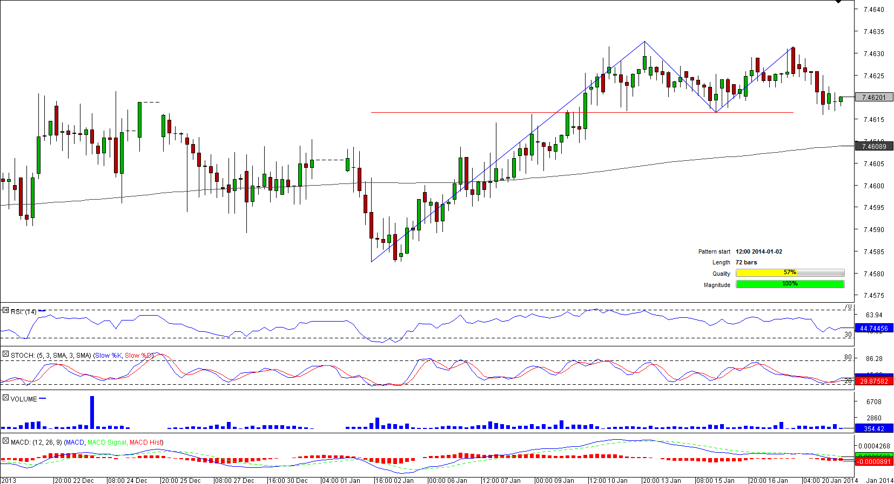
Task: Click the blue VOLUME legend line
Action: tap(43, 399)
